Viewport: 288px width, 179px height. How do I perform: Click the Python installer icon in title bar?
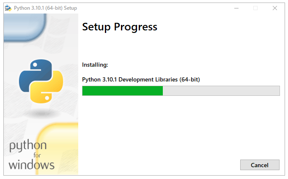[8, 8]
